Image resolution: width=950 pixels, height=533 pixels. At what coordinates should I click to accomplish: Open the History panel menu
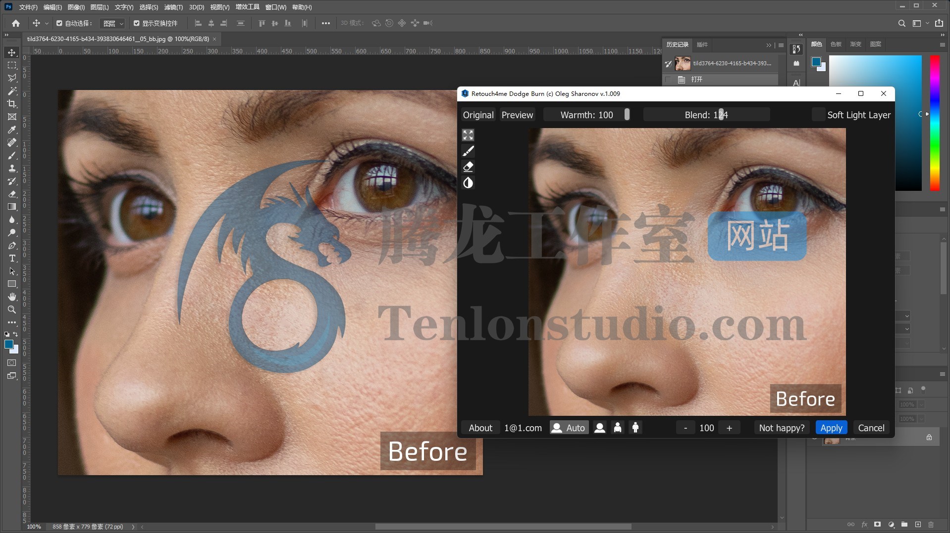[781, 45]
